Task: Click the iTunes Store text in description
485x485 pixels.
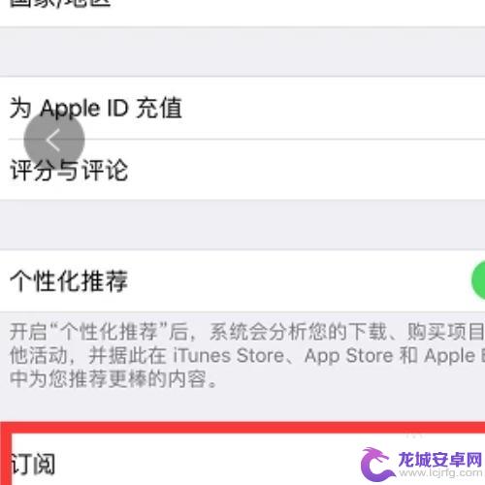Action: pyautogui.click(x=229, y=356)
